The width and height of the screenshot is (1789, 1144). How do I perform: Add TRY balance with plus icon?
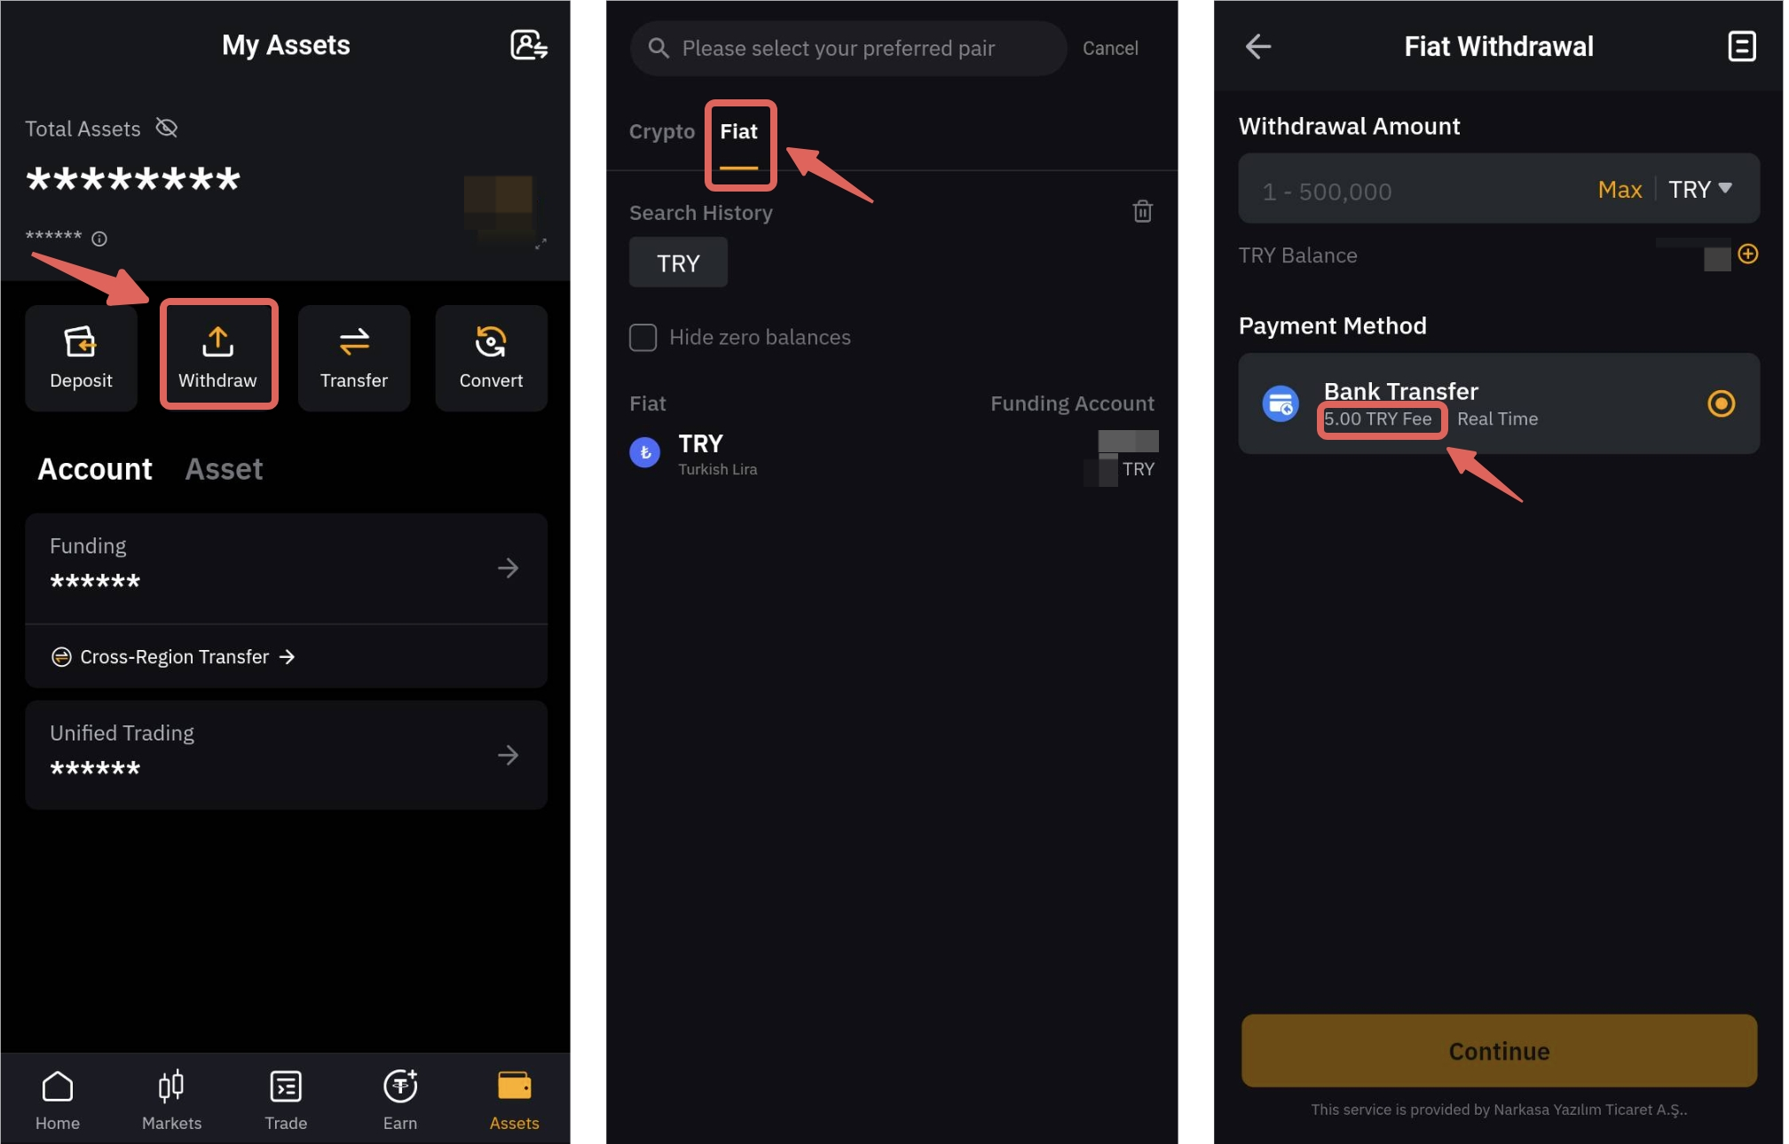(x=1747, y=255)
